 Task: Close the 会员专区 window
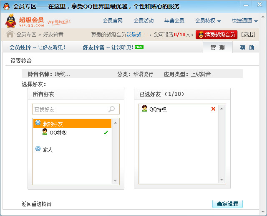point(259,5)
